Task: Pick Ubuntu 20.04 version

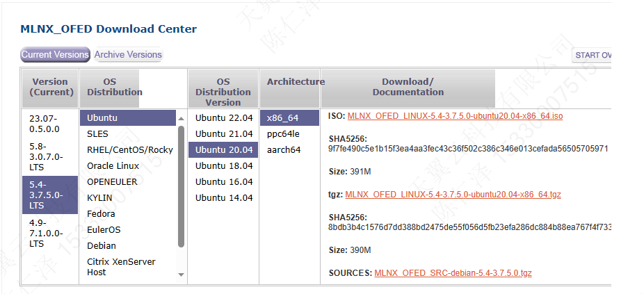Action: pos(223,150)
